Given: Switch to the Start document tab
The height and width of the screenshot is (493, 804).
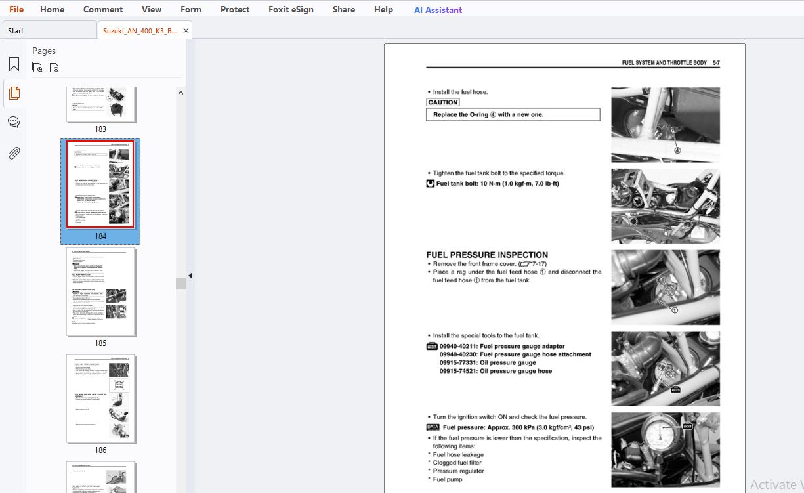Looking at the screenshot, I should tap(50, 30).
